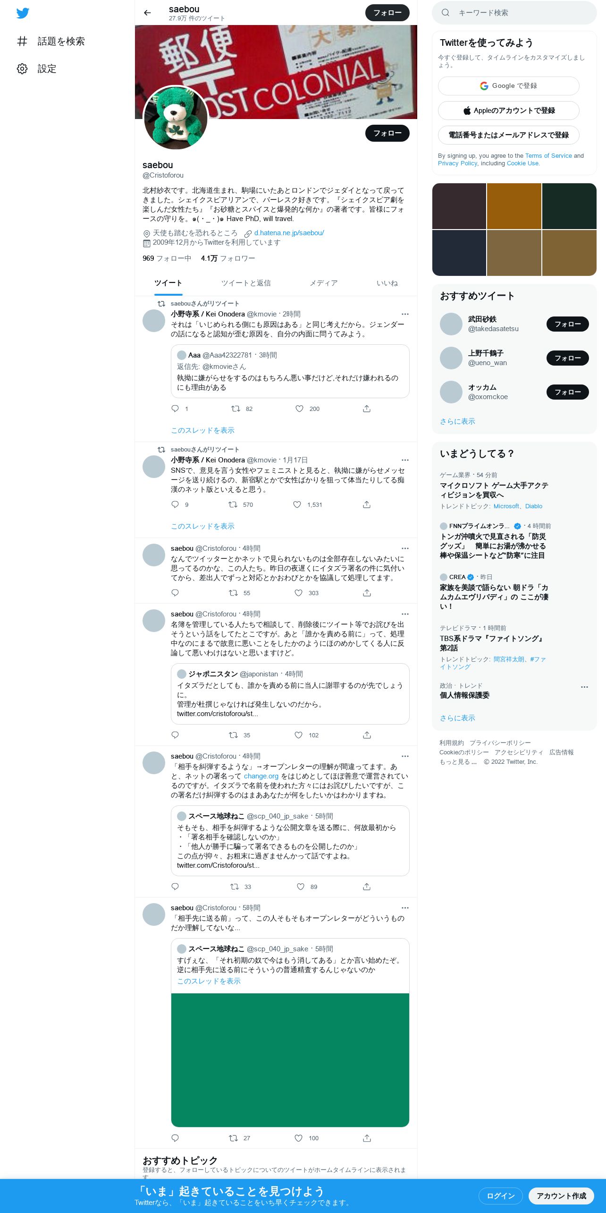Open more menu on 名簿を管理 tweet
606x1213 pixels.
point(405,614)
